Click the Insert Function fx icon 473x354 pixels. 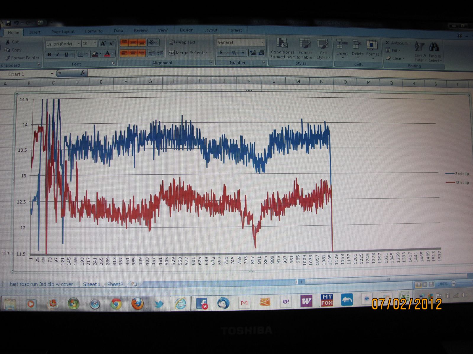[x=83, y=73]
